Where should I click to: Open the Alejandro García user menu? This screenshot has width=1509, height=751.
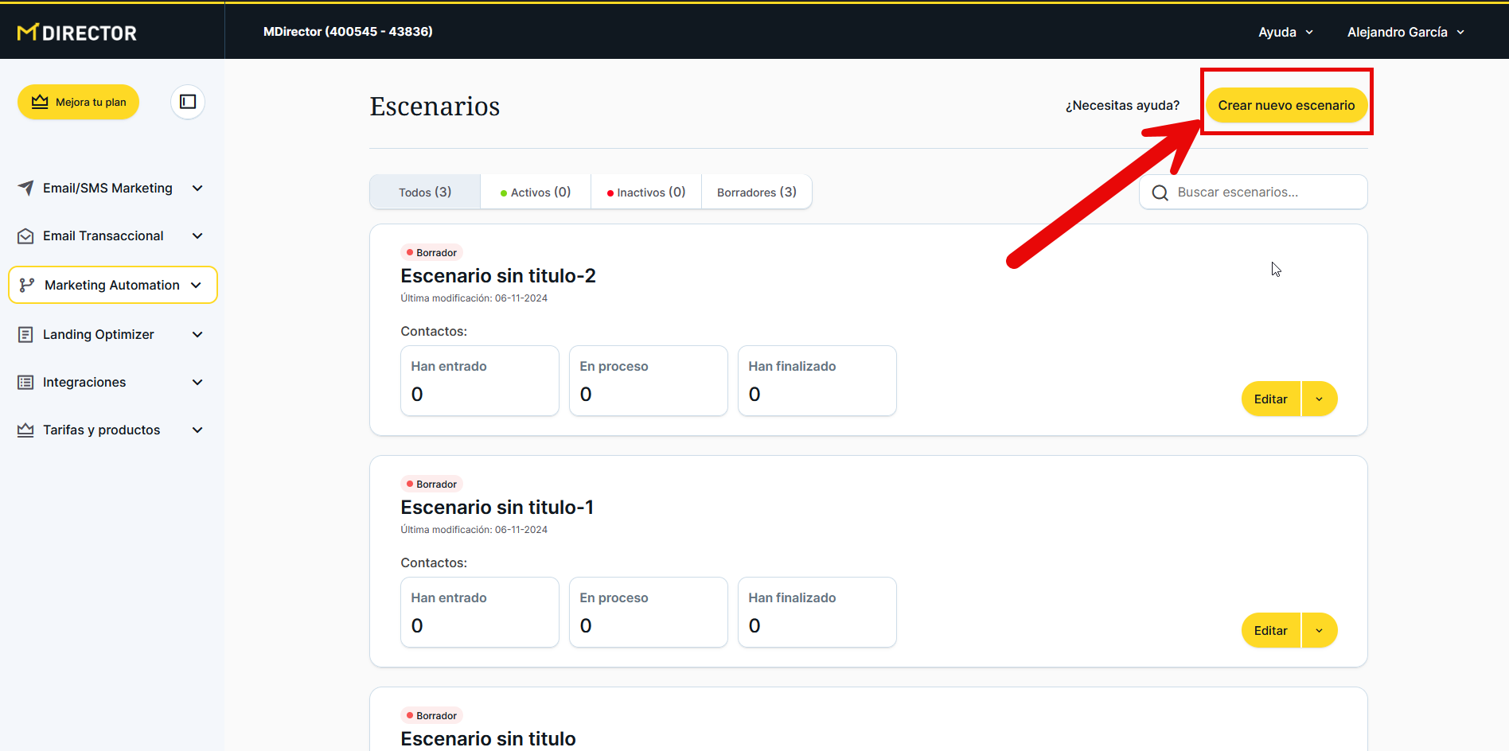point(1405,33)
